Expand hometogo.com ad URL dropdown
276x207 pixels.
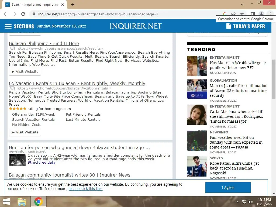[110, 88]
